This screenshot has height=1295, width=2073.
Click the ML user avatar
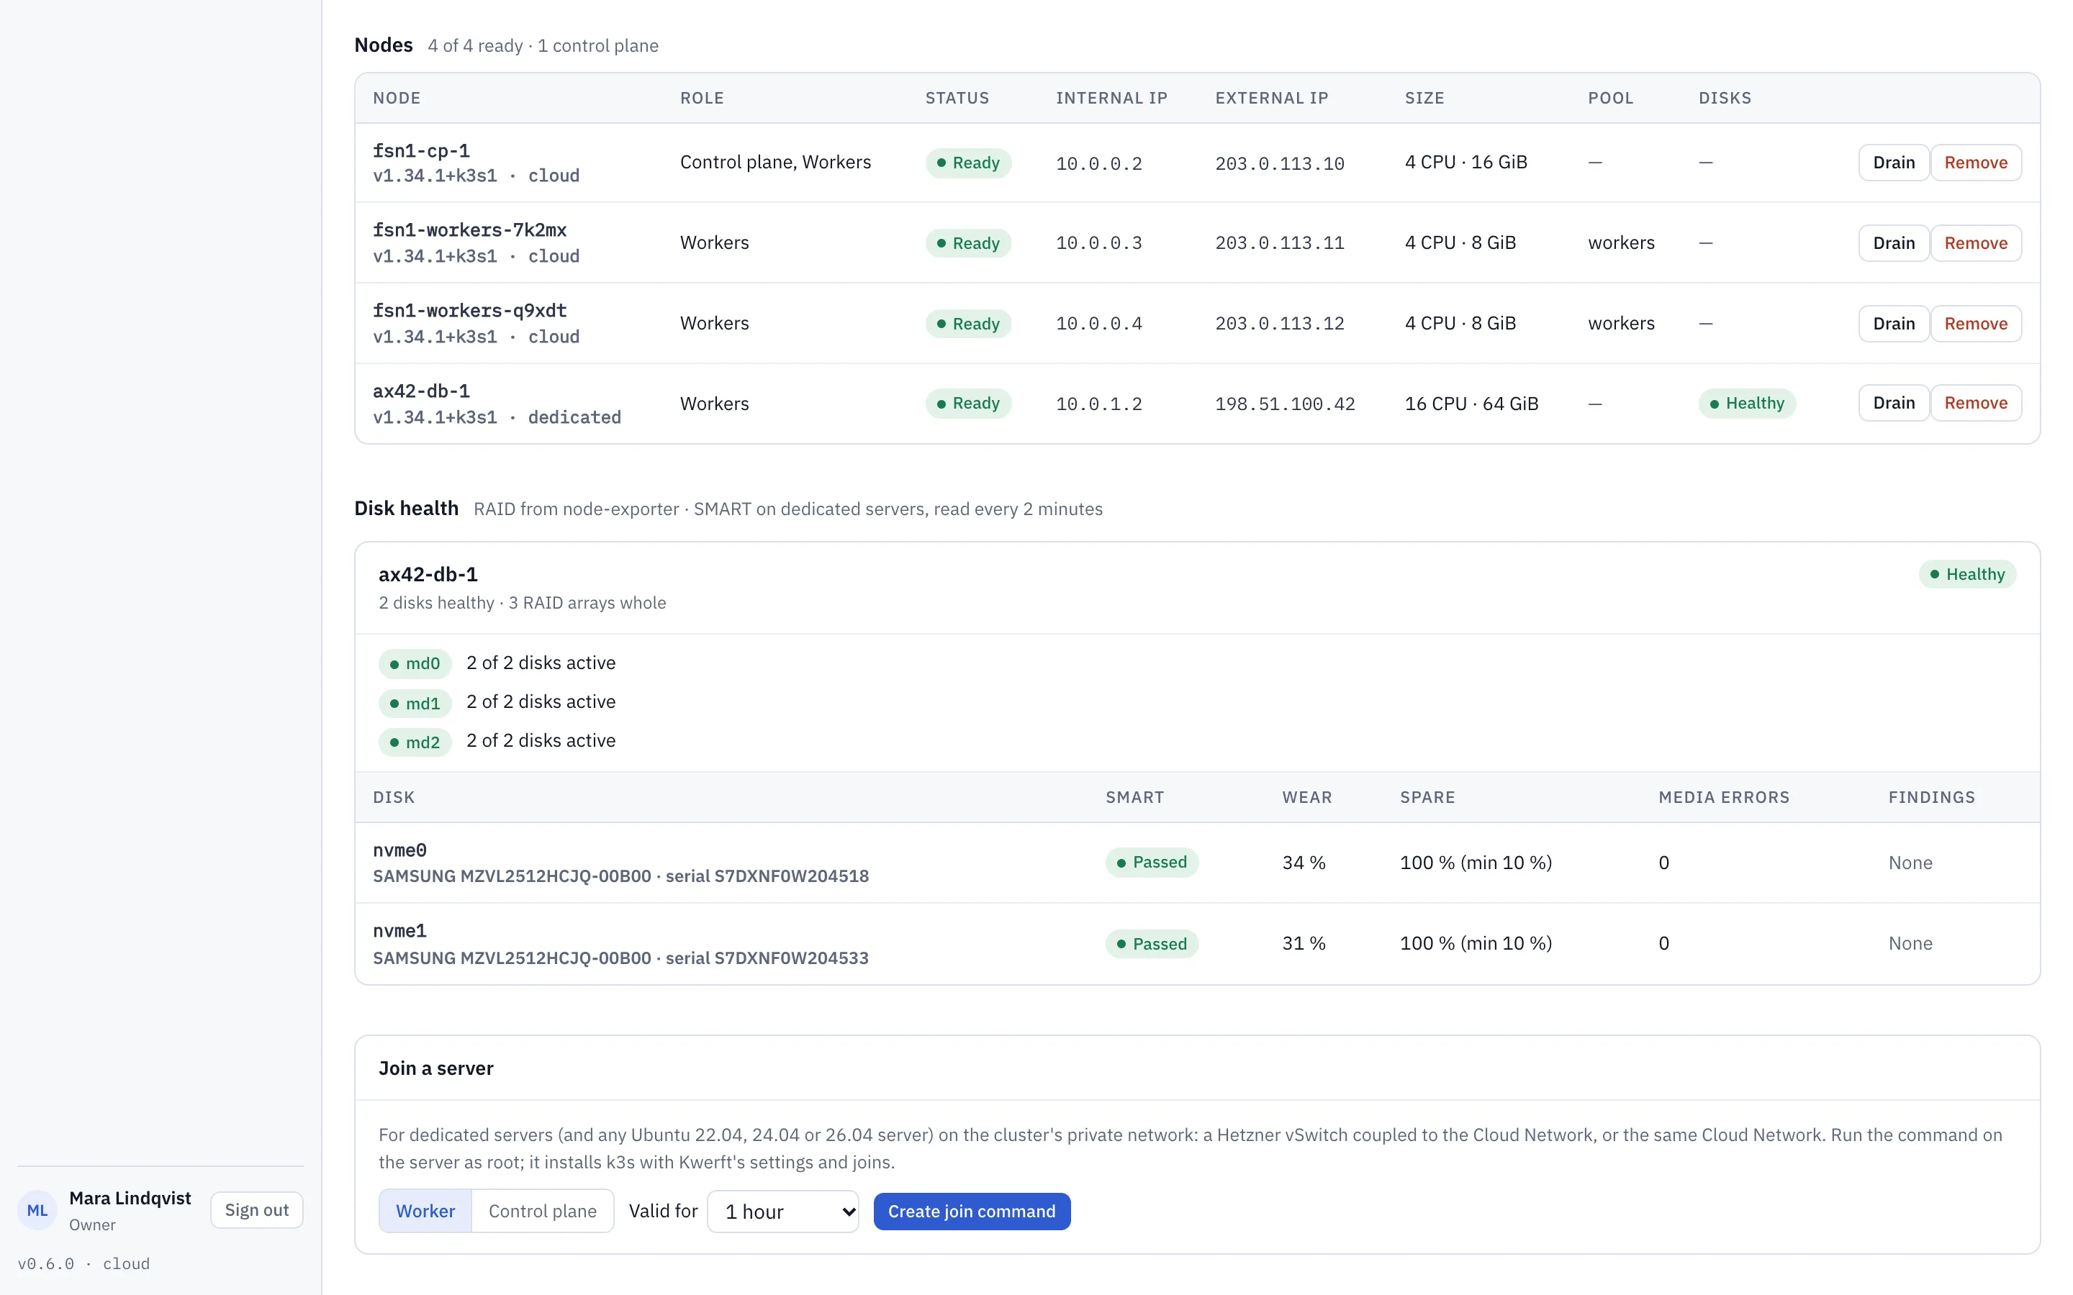pos(37,1210)
